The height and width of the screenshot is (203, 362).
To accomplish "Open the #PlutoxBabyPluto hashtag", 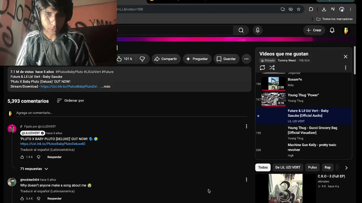I will click(x=69, y=72).
